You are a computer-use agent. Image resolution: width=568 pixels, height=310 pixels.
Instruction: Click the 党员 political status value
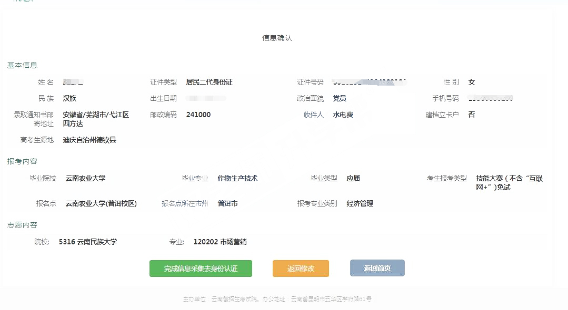340,98
